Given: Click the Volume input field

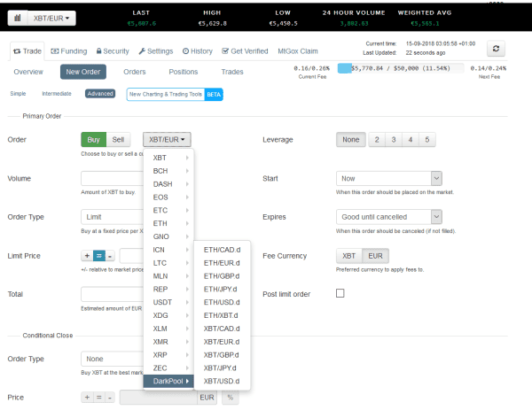Looking at the screenshot, I should [113, 178].
